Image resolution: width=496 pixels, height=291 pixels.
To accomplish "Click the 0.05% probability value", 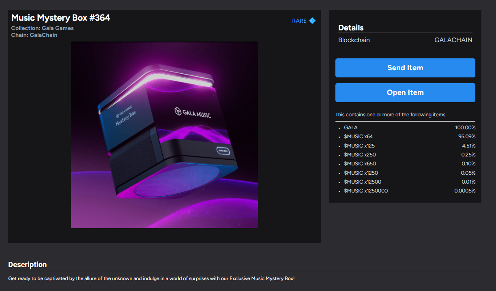I will [468, 173].
